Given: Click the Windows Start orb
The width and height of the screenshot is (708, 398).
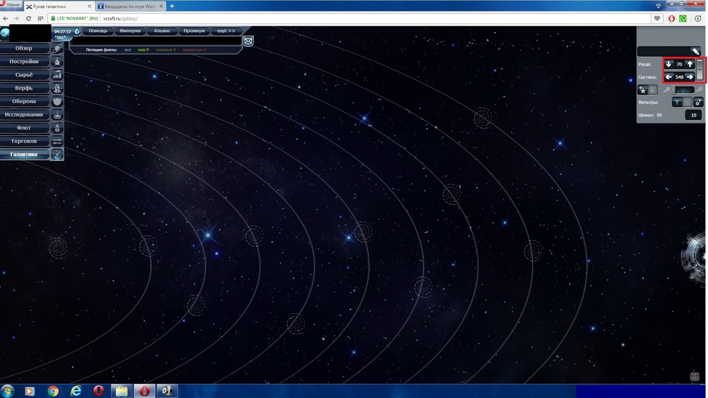Looking at the screenshot, I should pos(7,391).
